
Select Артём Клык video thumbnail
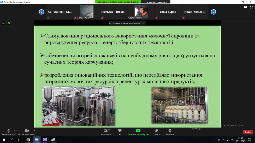click(87, 12)
